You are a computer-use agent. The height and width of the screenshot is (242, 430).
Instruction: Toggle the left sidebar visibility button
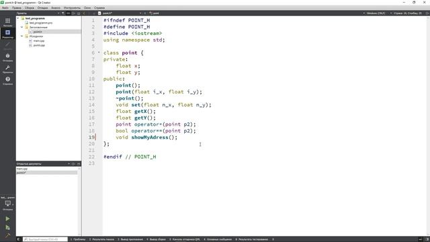[x=19, y=239]
